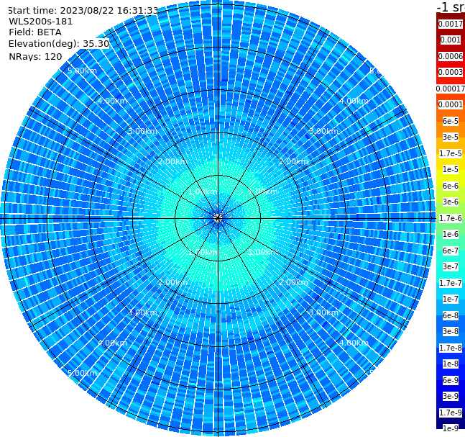Click the 1e-5 colorbar label

(451, 170)
